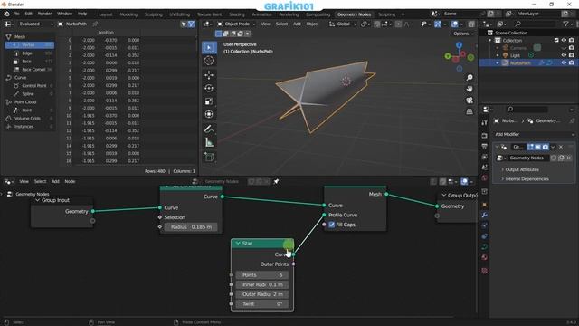Toggle Collection viewport visibility eye
The image size is (579, 326).
coord(564,40)
